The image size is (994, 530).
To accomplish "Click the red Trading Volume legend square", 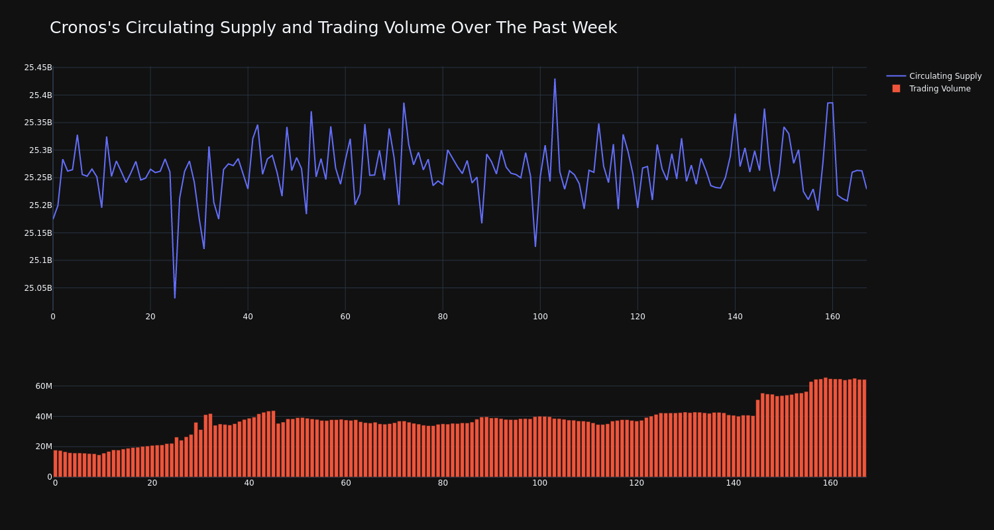I will point(896,88).
